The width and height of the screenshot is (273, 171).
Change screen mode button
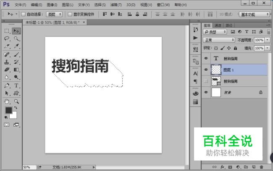(x=16, y=125)
